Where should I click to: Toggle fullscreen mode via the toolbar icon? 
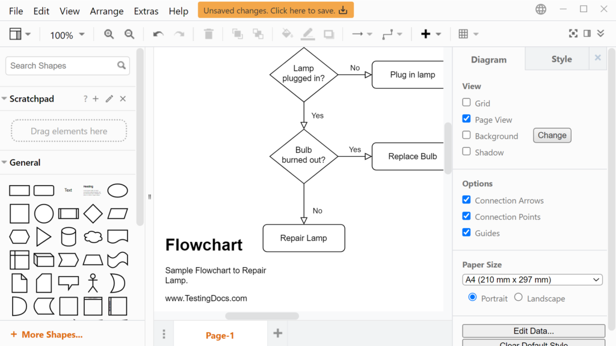pos(573,33)
